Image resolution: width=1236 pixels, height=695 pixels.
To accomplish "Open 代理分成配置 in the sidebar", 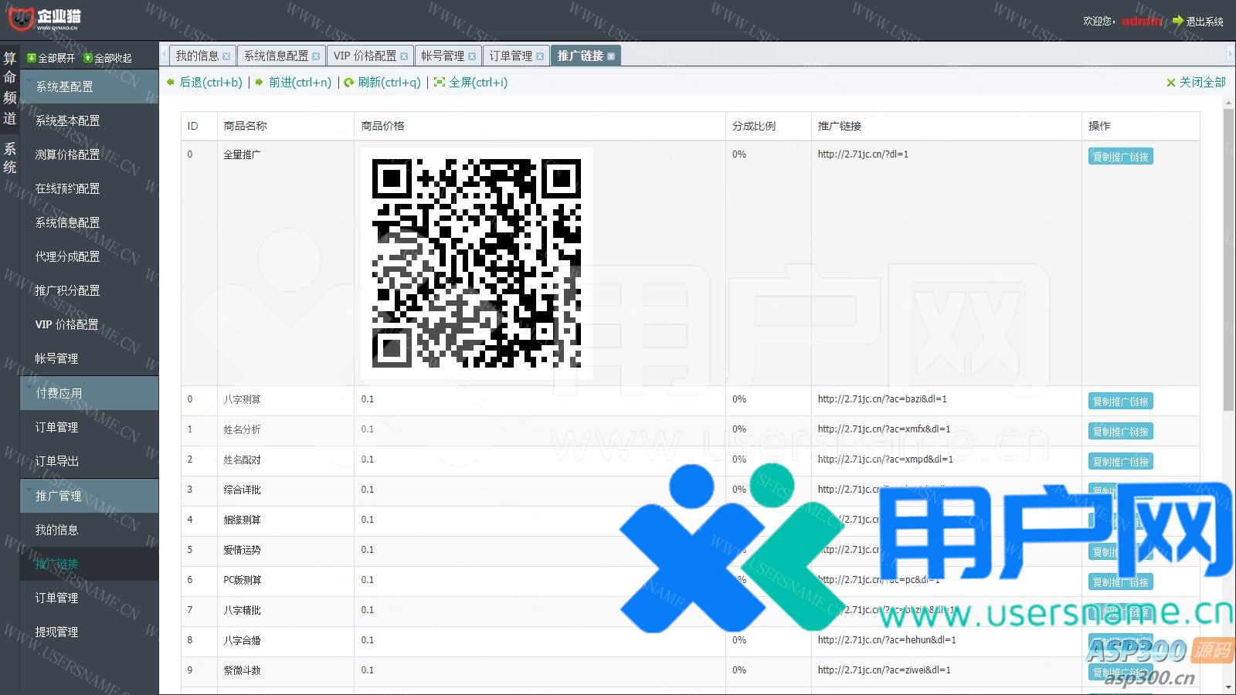I will [67, 256].
